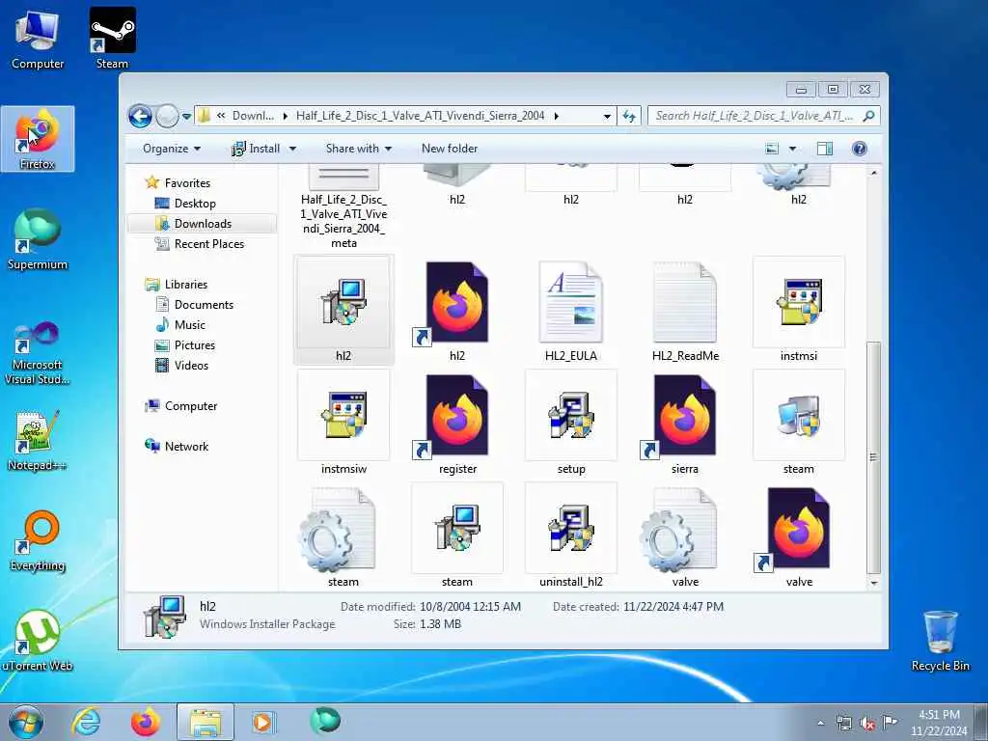988x741 pixels.
Task: Select the sierra shortcut file
Action: coord(685,424)
